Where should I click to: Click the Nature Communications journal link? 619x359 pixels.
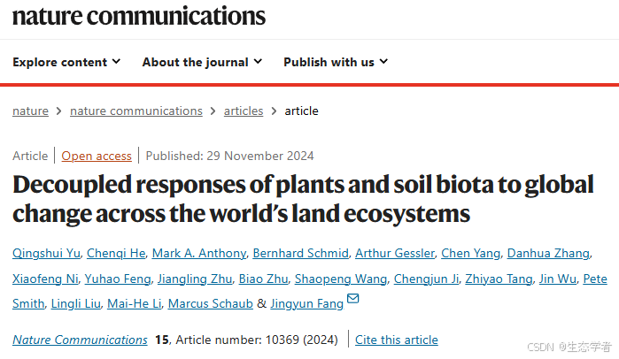click(x=80, y=340)
